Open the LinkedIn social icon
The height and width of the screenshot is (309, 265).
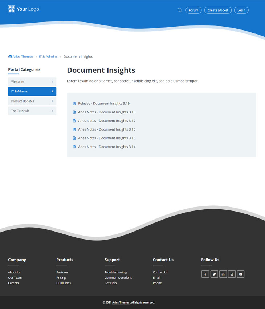pyautogui.click(x=223, y=274)
